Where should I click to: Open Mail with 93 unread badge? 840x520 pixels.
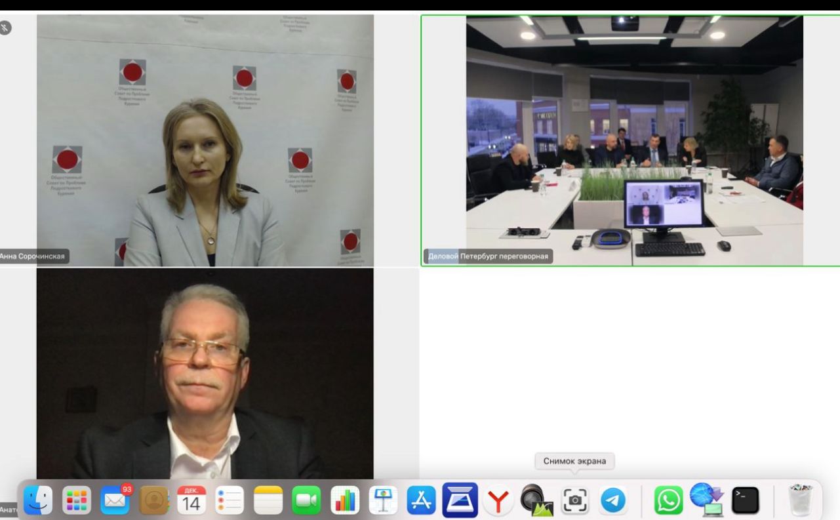pyautogui.click(x=115, y=502)
